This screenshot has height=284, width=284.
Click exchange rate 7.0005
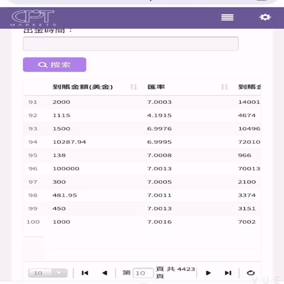point(159,182)
